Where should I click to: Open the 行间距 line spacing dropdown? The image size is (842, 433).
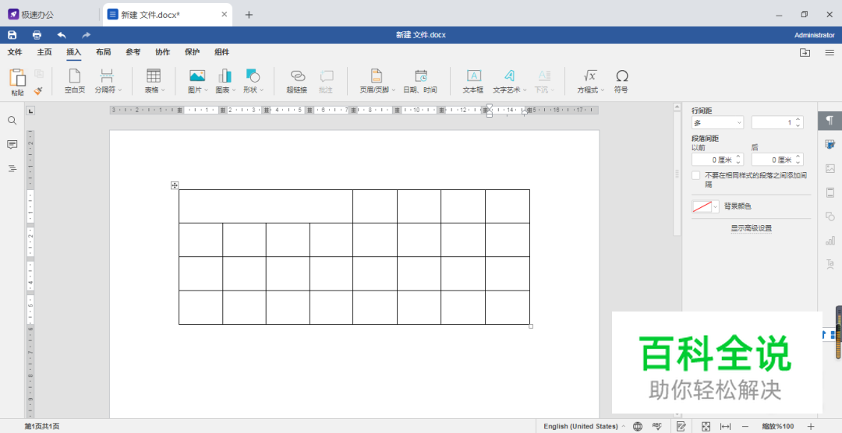pos(717,122)
